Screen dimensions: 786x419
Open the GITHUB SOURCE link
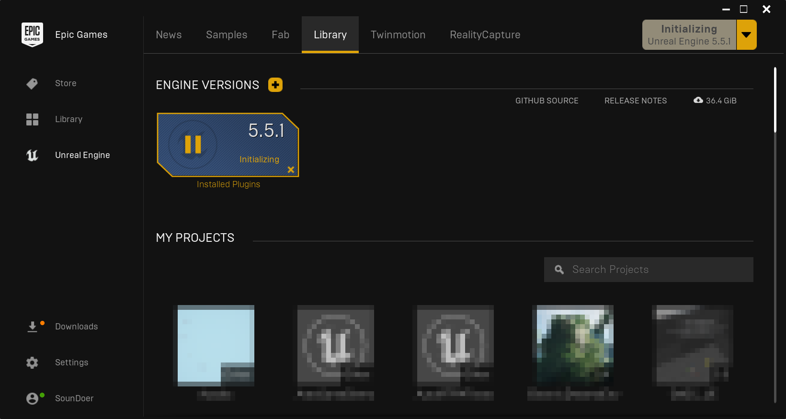tap(547, 101)
